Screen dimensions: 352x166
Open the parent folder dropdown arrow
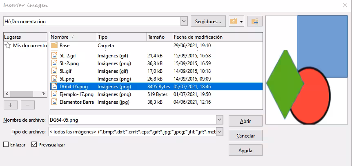click(x=241, y=22)
